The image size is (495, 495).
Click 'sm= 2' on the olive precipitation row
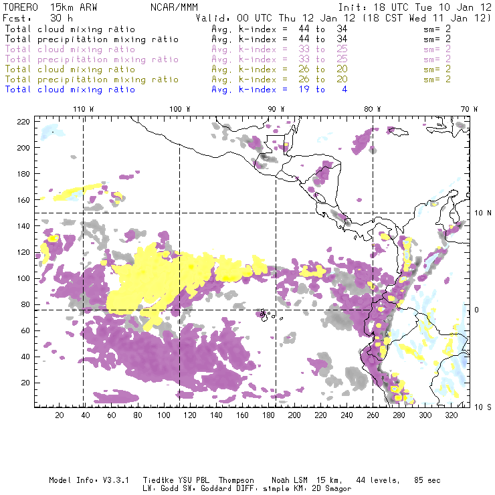pos(437,79)
